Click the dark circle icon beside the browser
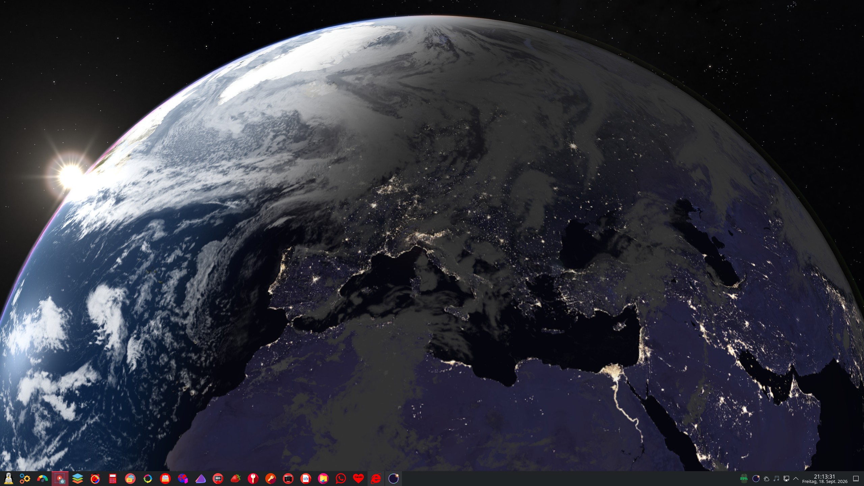This screenshot has width=864, height=486. tap(394, 479)
